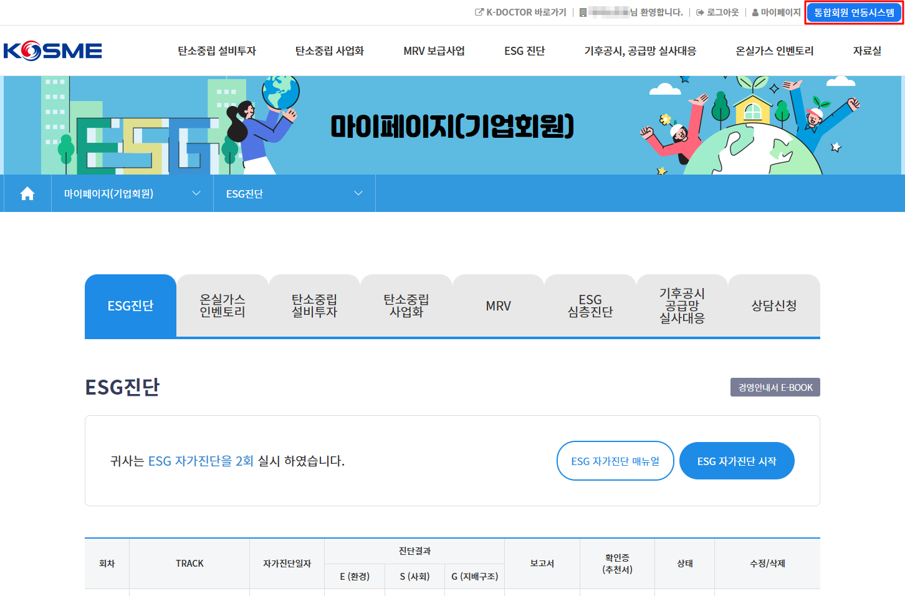Click the 확인증 (추천서) column header
This screenshot has height=596, width=905.
(x=617, y=564)
